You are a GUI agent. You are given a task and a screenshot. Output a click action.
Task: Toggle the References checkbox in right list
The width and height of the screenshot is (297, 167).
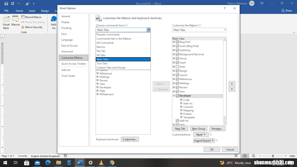[x=177, y=79]
